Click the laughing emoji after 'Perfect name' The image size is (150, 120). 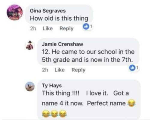(x=131, y=103)
